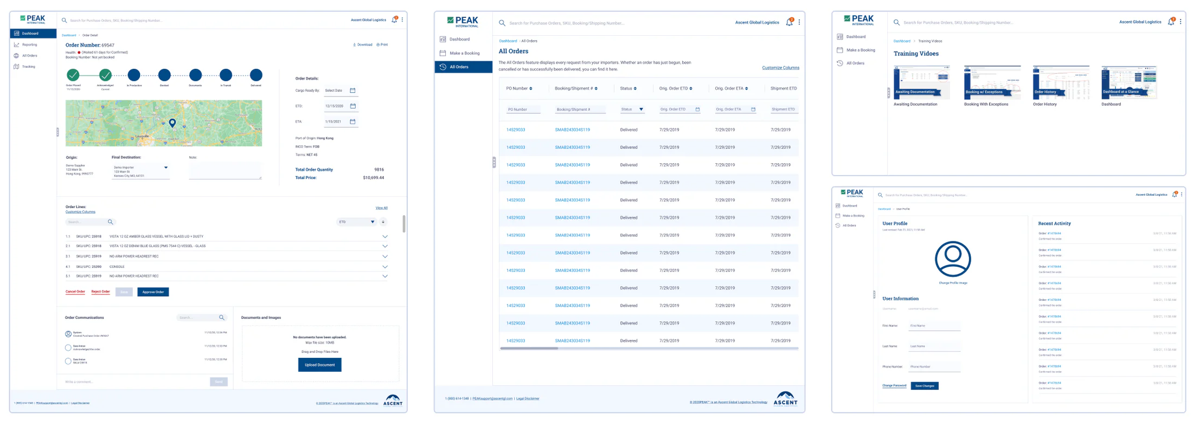Open ETD sort dropdown in Order Lines
The image size is (1193, 425).
pyautogui.click(x=356, y=222)
